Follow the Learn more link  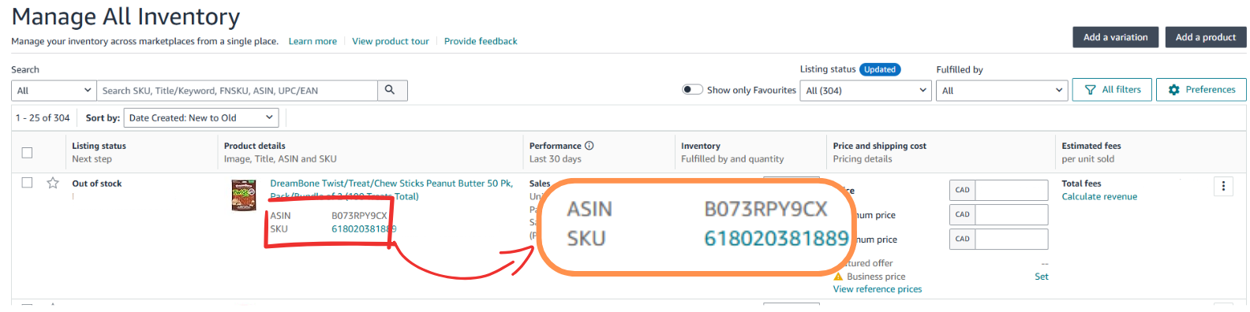pos(312,41)
